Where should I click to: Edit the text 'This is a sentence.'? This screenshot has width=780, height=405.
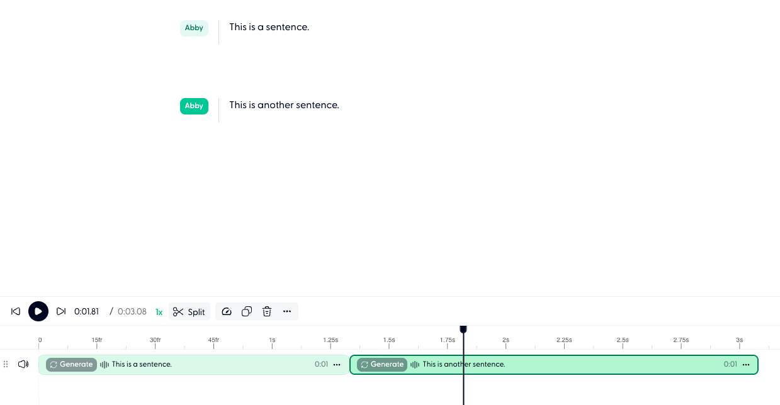(x=269, y=27)
